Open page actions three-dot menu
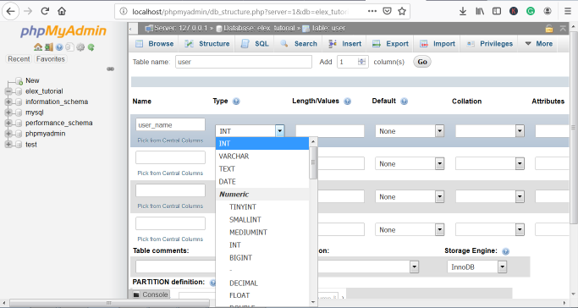 tap(372, 11)
